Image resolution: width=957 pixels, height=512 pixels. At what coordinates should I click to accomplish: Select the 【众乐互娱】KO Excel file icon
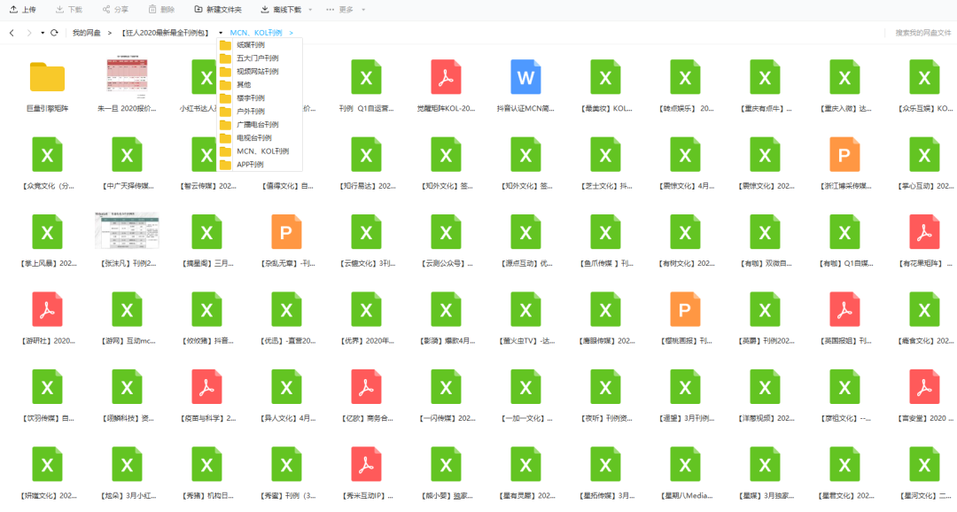(x=924, y=77)
